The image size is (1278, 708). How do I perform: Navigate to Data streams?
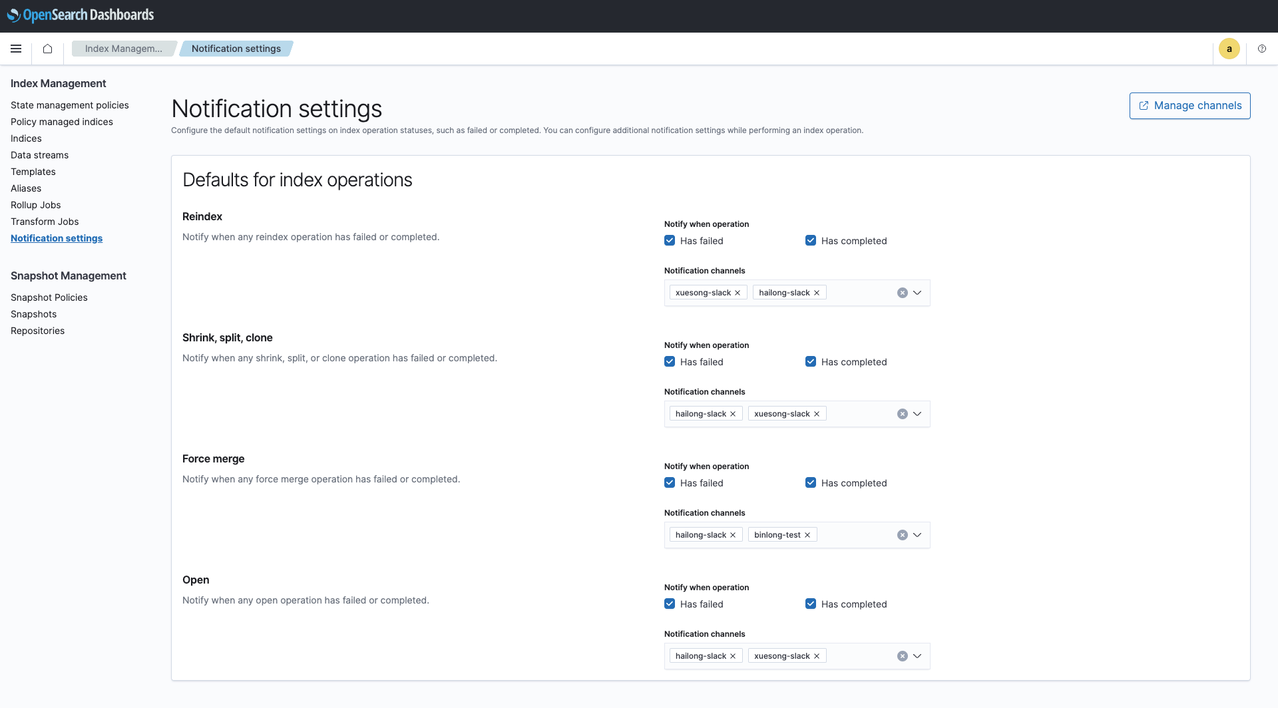[x=39, y=155]
